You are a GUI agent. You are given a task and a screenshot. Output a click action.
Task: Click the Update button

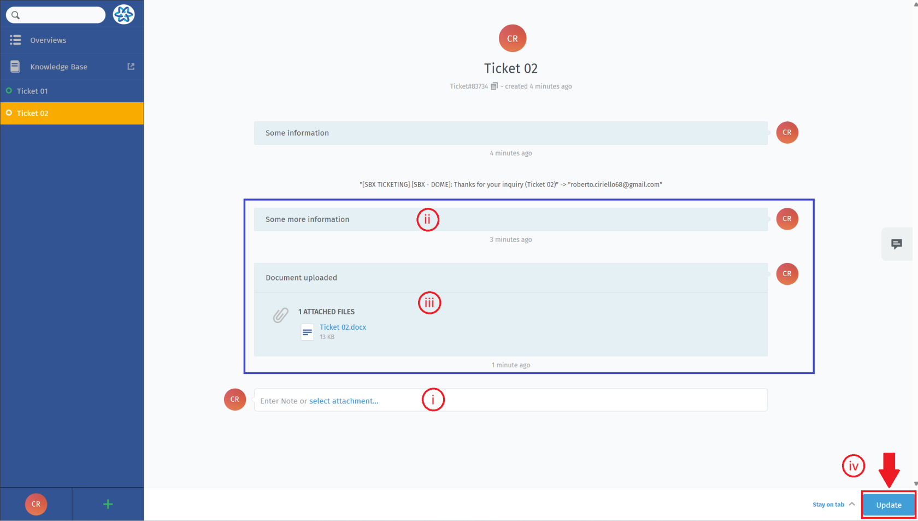pyautogui.click(x=888, y=505)
